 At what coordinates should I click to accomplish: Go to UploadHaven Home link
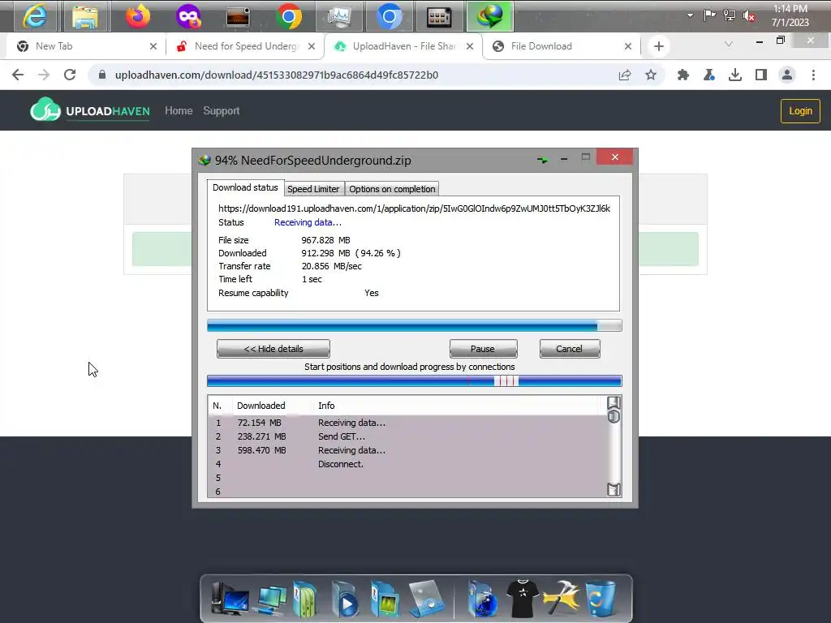coord(179,110)
